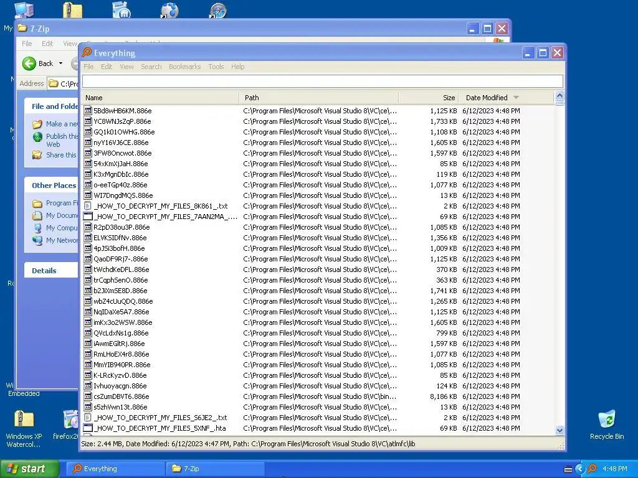Open File menu in 7-Zip window
This screenshot has height=478, width=638.
27,44
